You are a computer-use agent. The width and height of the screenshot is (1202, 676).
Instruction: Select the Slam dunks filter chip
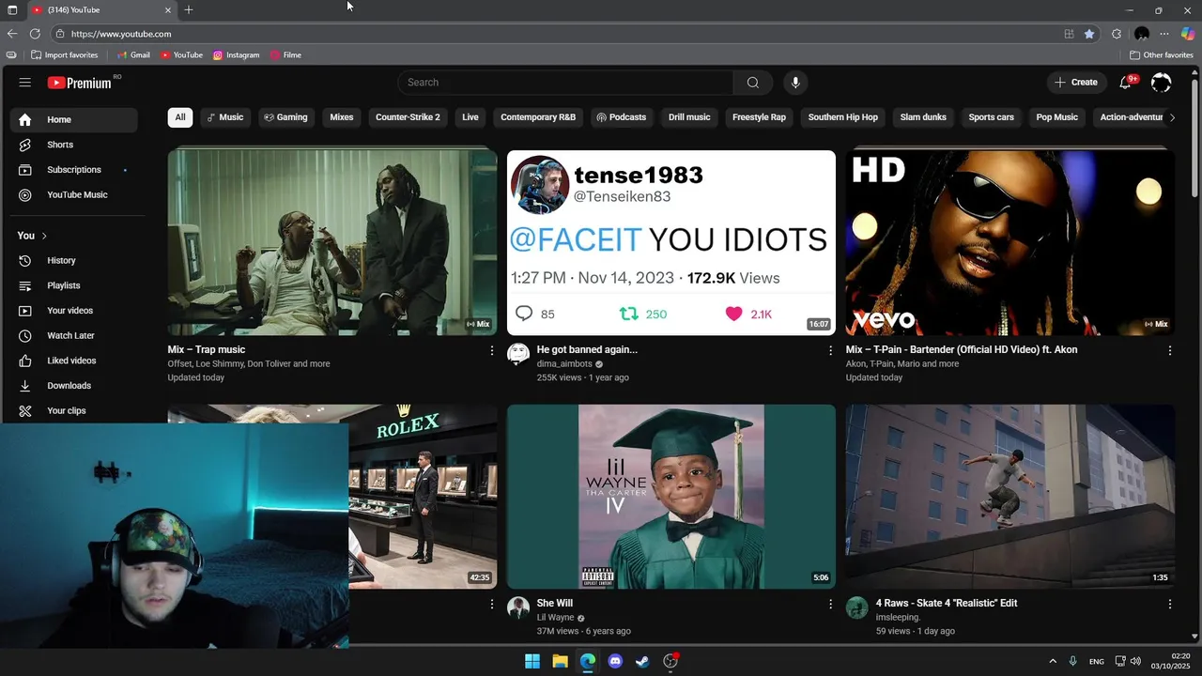923,117
